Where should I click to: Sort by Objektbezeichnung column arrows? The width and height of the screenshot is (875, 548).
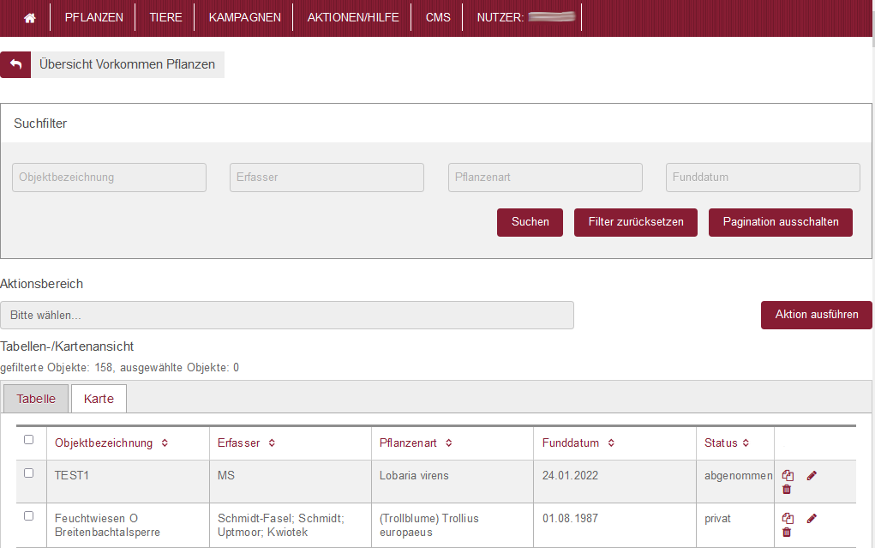[165, 443]
